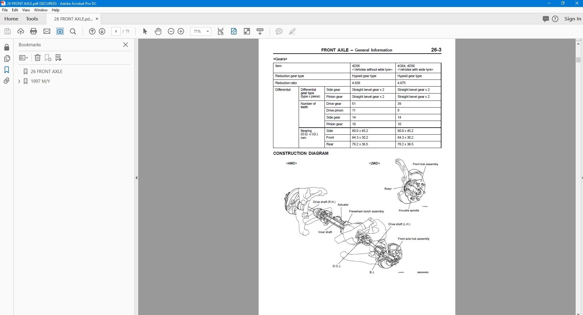Click the 26-3 page number header
This screenshot has height=315, width=583.
pyautogui.click(x=436, y=50)
